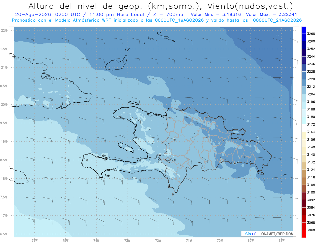The height and width of the screenshot is (244, 316).
Task: Click the 'Valor Max. = 3.22341' text
Action: [272, 15]
